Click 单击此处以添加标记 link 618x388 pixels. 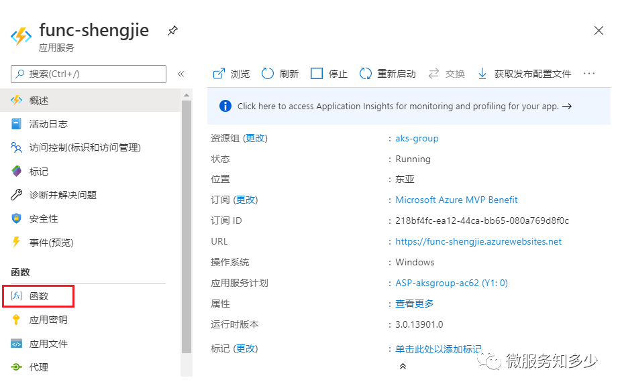tap(438, 349)
